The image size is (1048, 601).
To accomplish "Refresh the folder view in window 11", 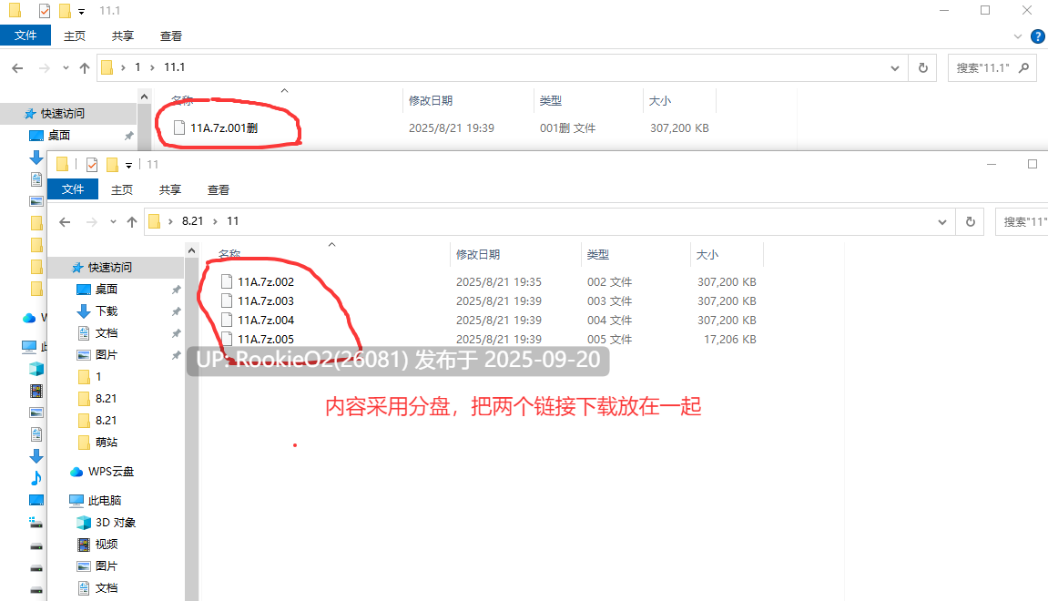I will point(971,221).
